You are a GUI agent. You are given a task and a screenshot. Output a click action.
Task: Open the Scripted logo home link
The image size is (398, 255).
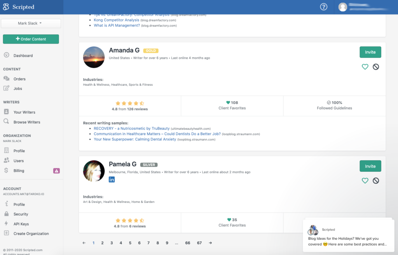click(x=19, y=7)
